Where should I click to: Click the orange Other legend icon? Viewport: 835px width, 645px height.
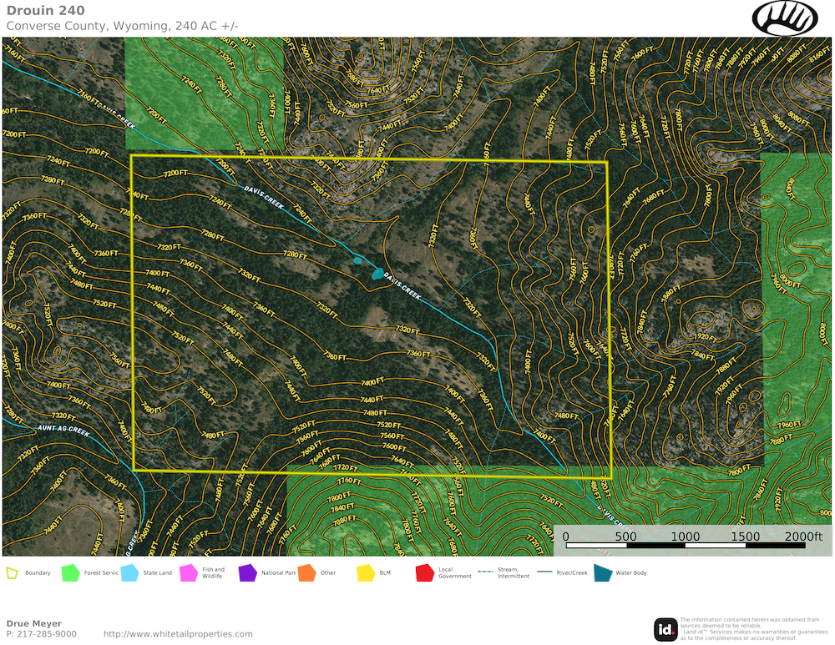(x=306, y=573)
